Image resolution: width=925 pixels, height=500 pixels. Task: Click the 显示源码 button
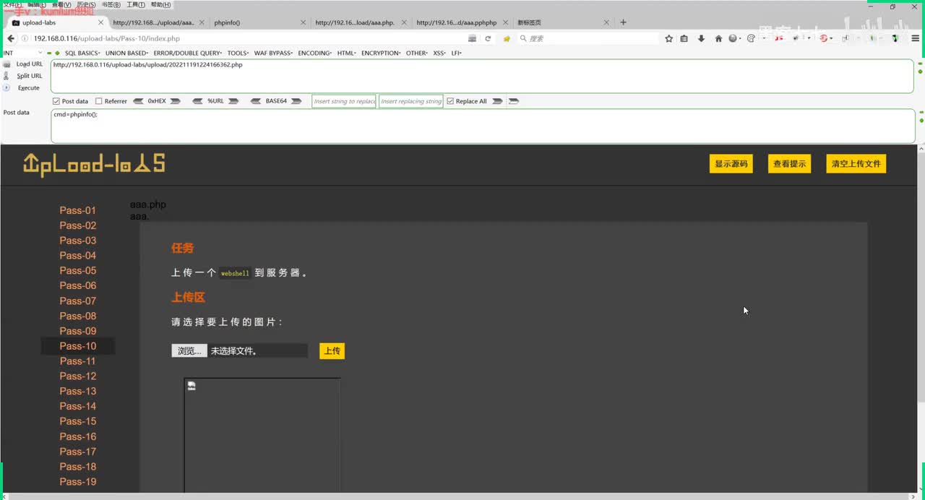pos(731,164)
